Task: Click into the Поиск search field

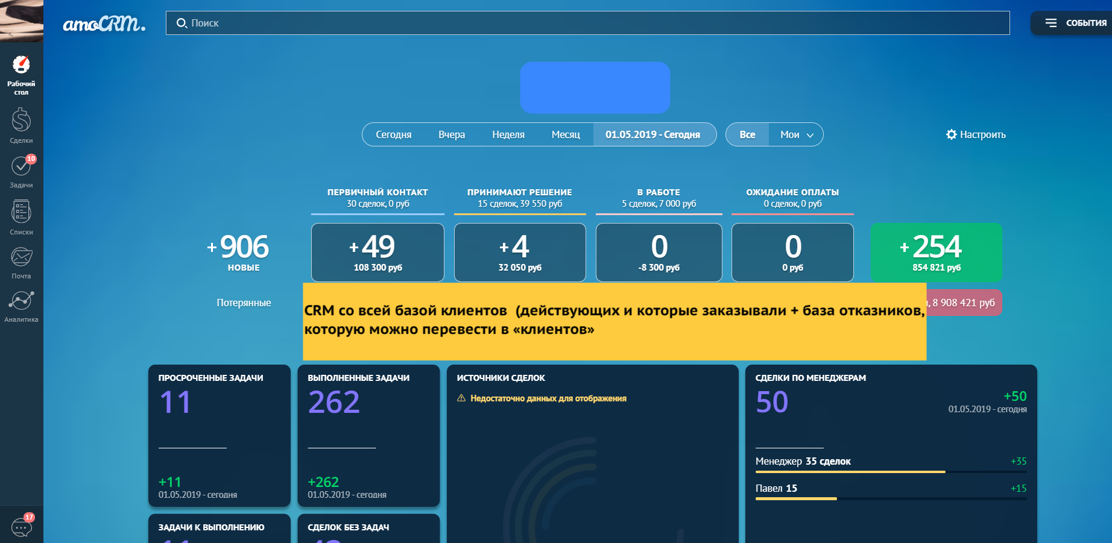Action: 587,23
